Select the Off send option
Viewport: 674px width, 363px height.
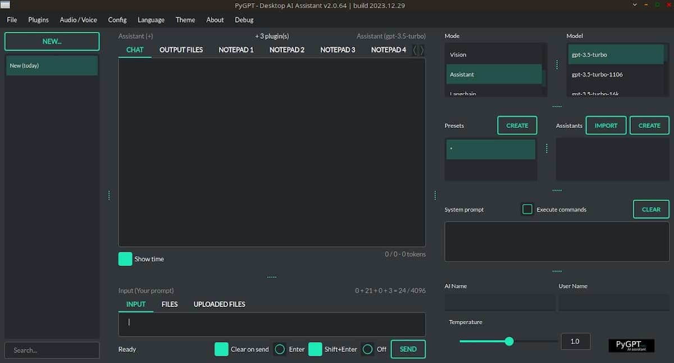[x=368, y=349]
